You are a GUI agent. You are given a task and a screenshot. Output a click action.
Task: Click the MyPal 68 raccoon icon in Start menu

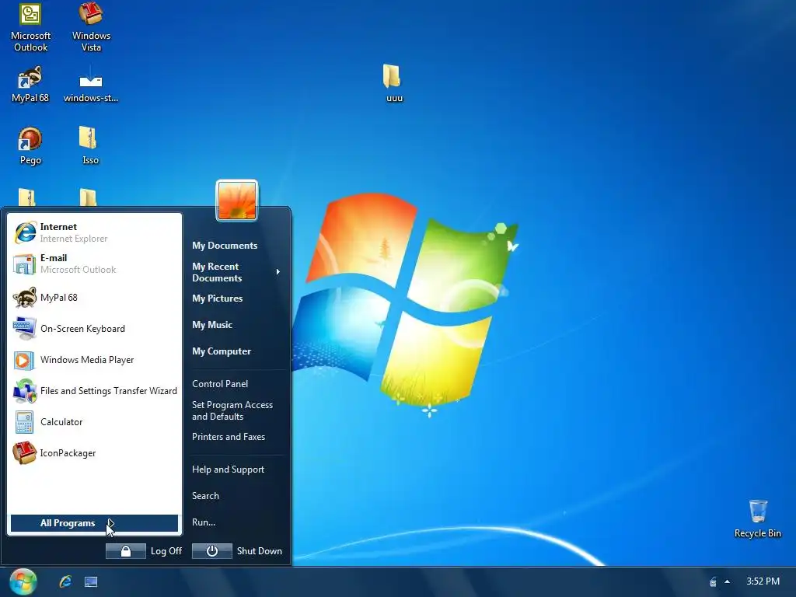(x=24, y=298)
